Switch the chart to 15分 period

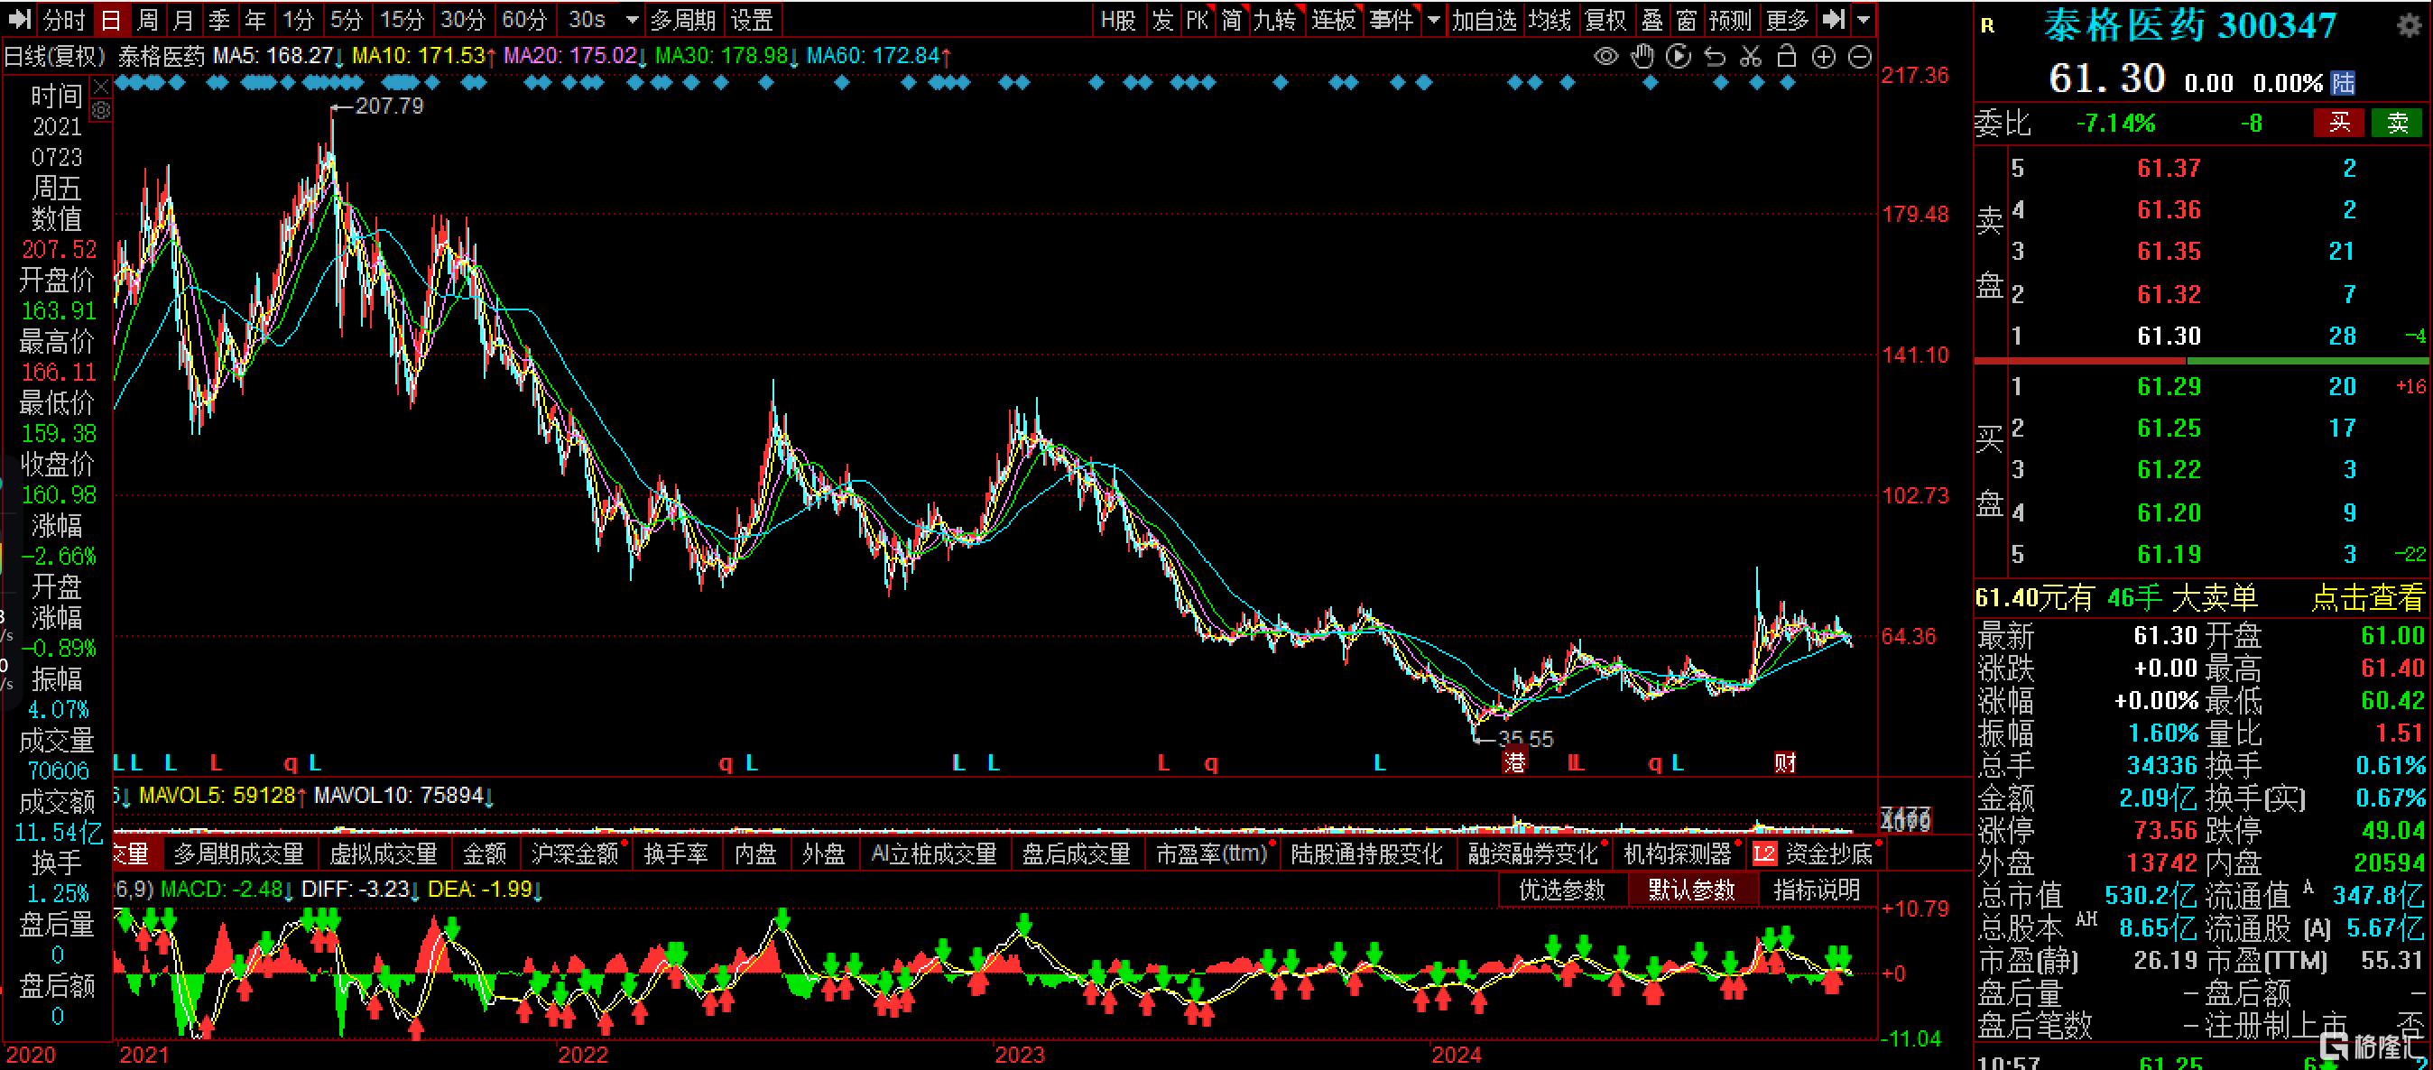402,19
